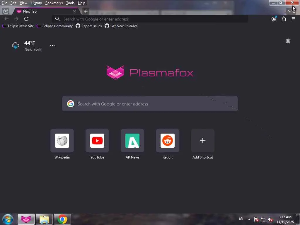Open the Windows Start menu
Image resolution: width=300 pixels, height=225 pixels.
8,219
